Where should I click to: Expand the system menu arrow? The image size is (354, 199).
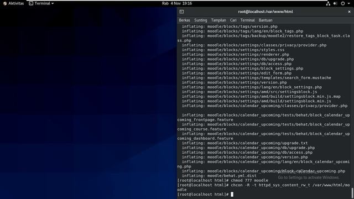point(348,3)
